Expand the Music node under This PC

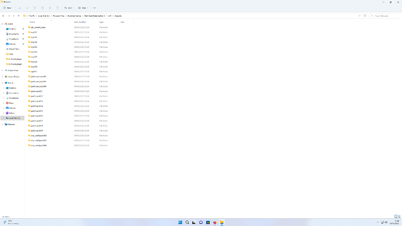coord(3,103)
